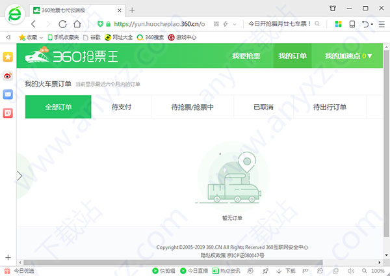
Task: Switch to the 已取消 tab
Action: pyautogui.click(x=263, y=107)
